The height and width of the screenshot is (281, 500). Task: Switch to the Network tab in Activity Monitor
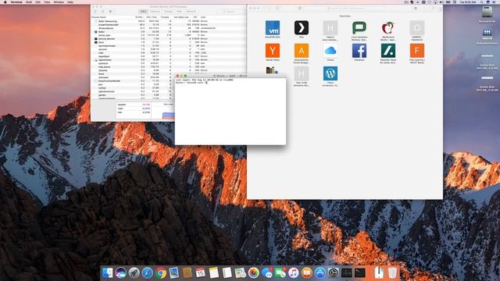coord(191,12)
